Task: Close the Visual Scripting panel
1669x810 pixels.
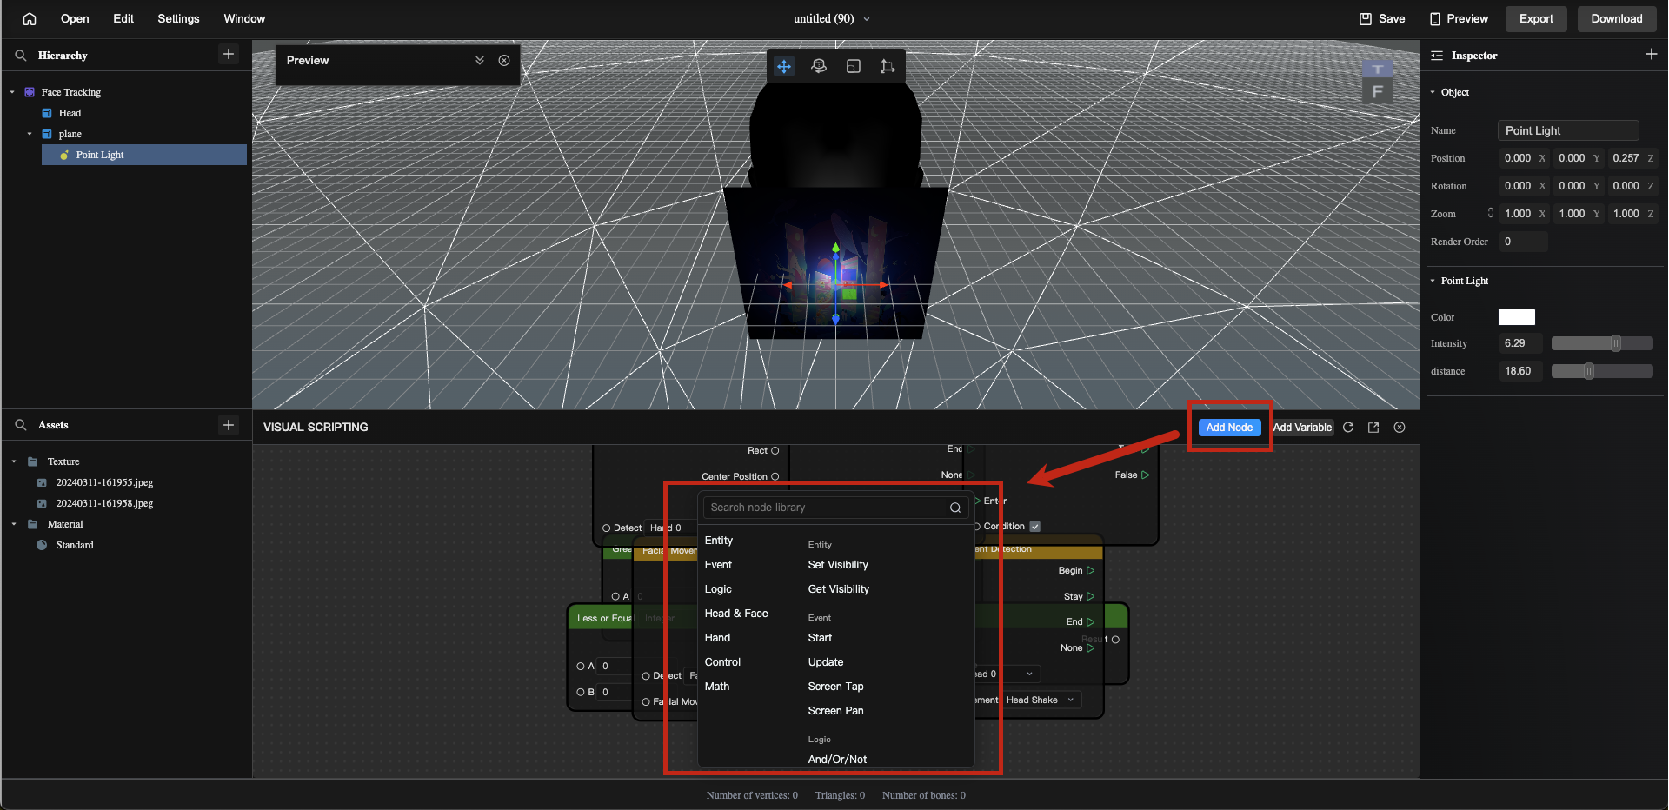Action: [1400, 427]
